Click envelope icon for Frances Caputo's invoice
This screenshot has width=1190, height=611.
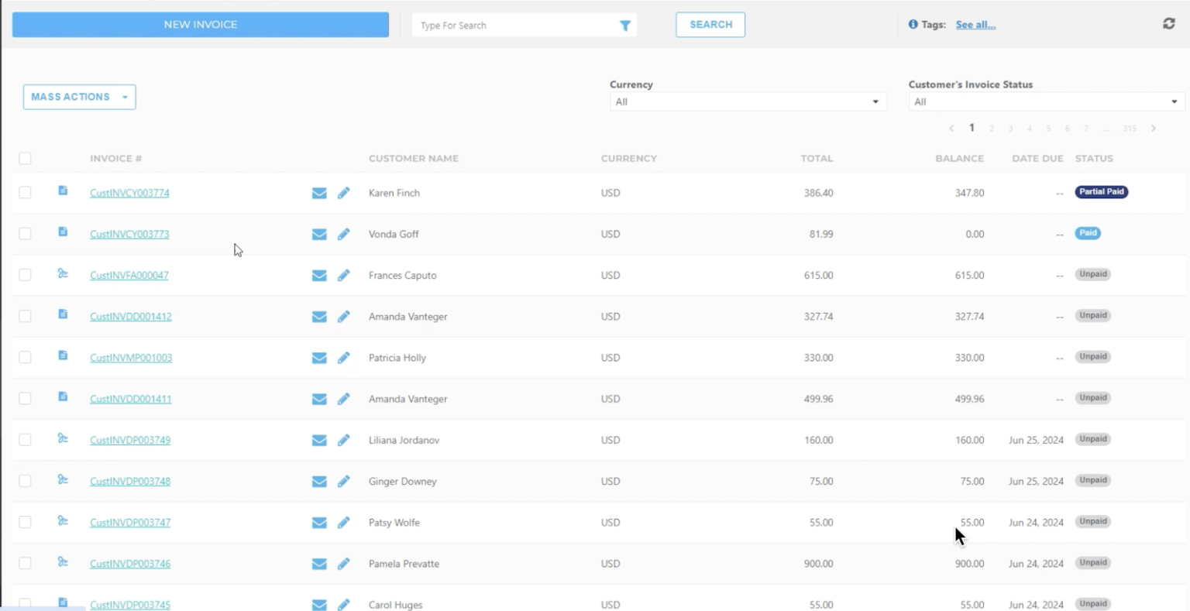(319, 276)
